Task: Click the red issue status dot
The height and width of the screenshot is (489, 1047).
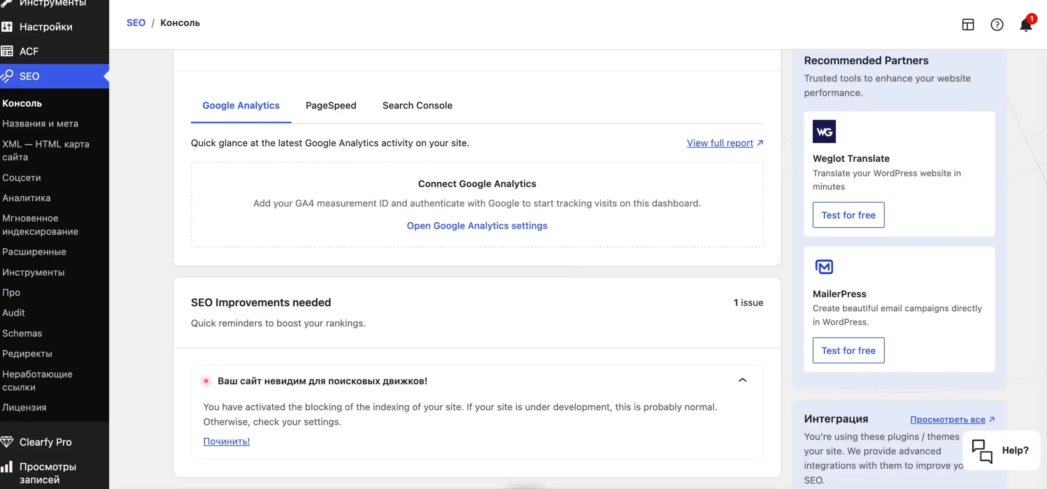Action: coord(206,381)
